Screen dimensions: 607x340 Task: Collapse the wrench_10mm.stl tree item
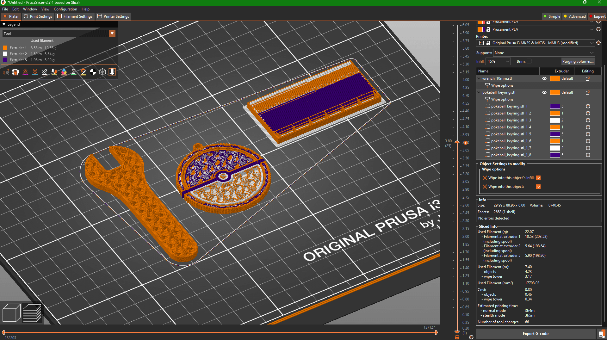(x=479, y=78)
